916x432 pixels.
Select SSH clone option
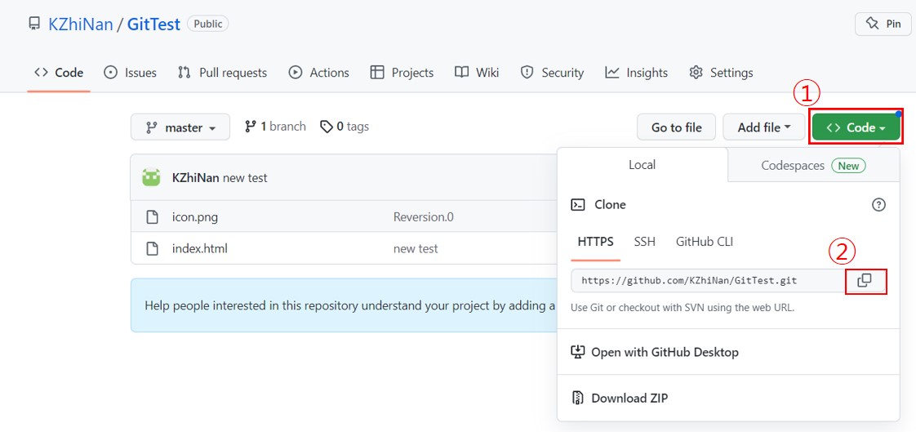pos(644,242)
